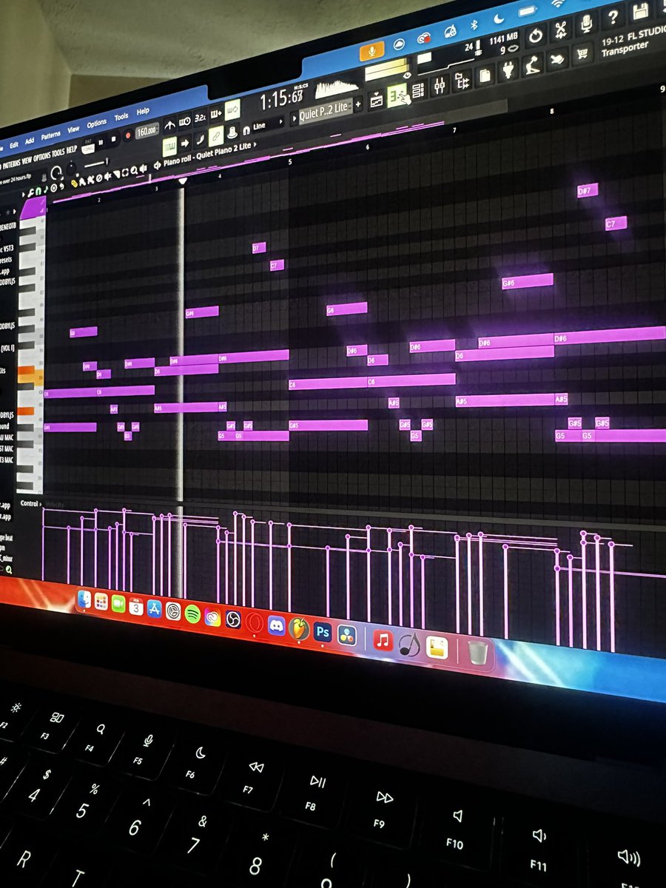Click the project files copy icon
Screen dimensions: 666x888
[485, 75]
